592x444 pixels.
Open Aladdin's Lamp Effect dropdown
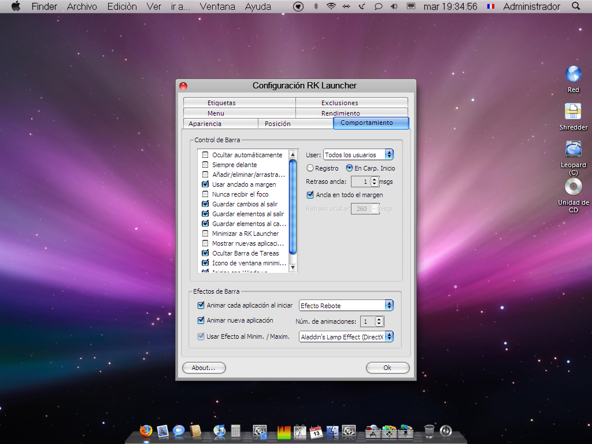(346, 336)
